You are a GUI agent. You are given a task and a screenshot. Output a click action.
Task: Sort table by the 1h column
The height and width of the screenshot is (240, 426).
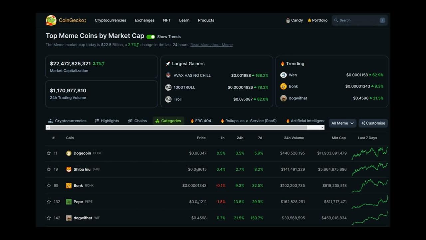point(223,138)
